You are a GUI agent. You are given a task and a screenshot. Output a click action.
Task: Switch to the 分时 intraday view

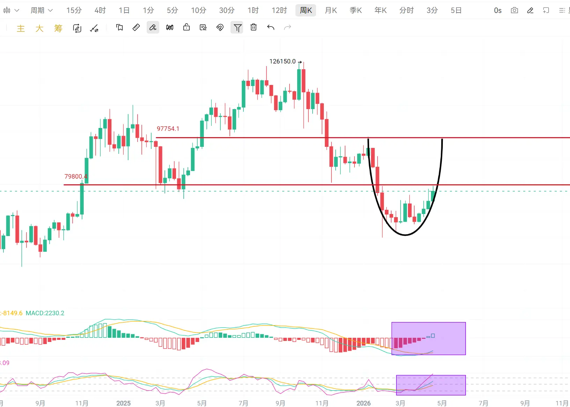(407, 10)
